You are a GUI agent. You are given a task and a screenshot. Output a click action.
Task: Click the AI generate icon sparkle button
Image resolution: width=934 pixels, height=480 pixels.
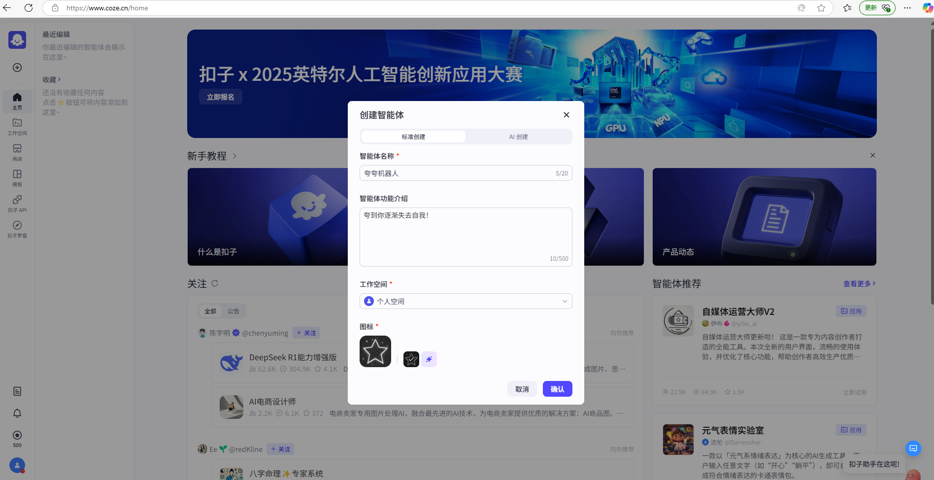429,359
